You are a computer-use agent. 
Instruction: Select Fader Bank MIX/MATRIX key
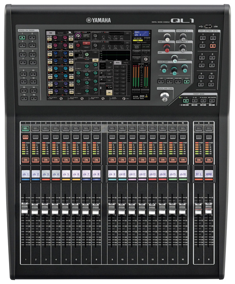point(212,101)
